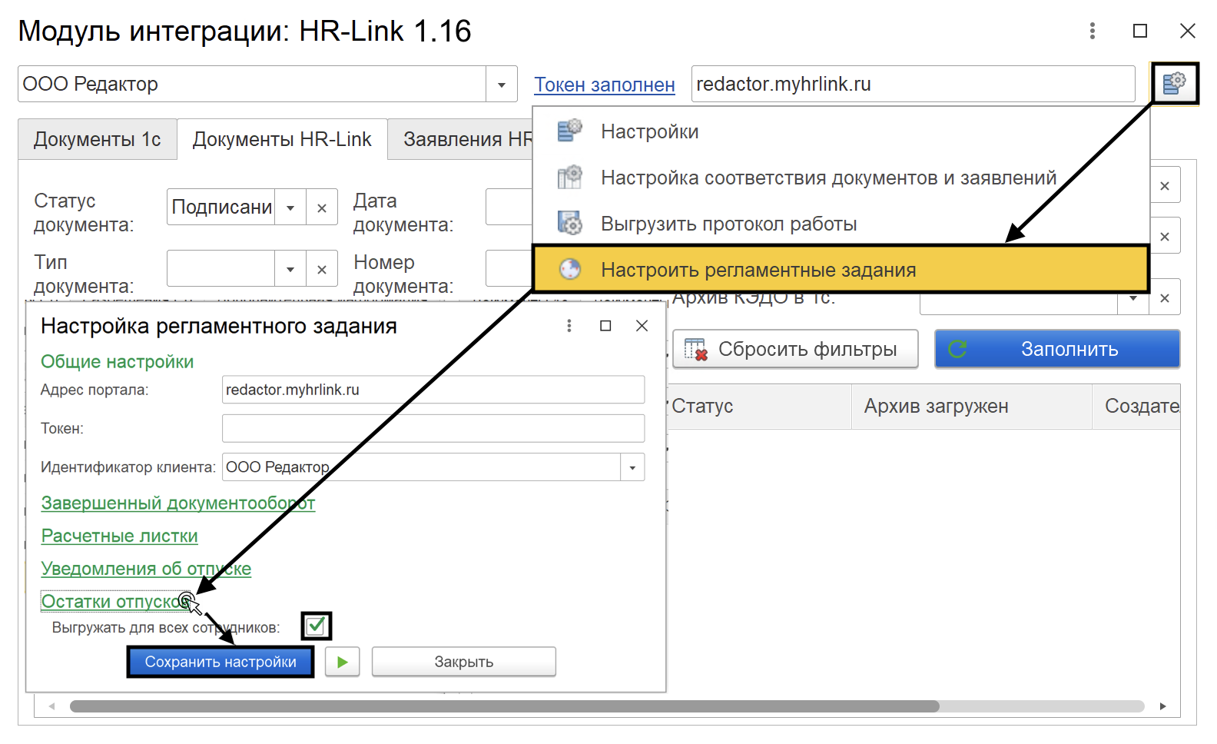
Task: Open the Остатки отпусков section link
Action: pos(114,601)
